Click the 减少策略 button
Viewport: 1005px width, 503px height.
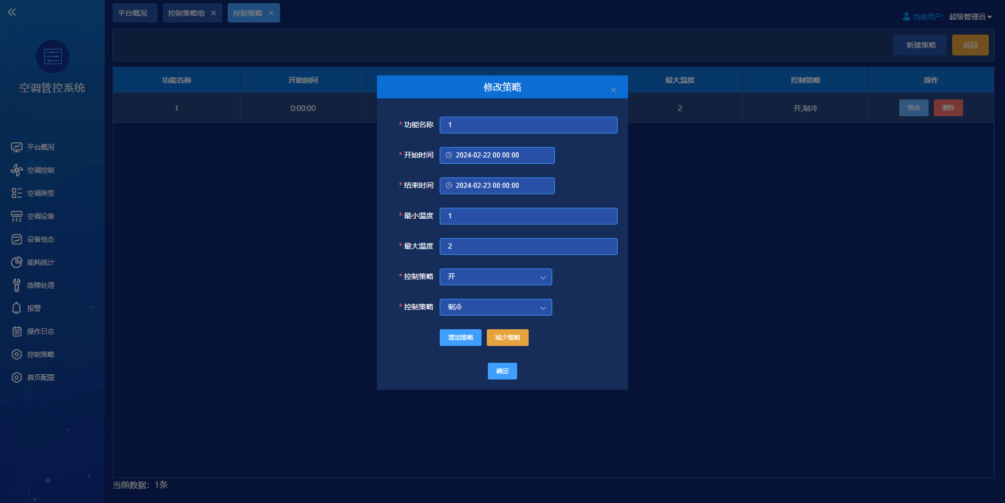[508, 338]
